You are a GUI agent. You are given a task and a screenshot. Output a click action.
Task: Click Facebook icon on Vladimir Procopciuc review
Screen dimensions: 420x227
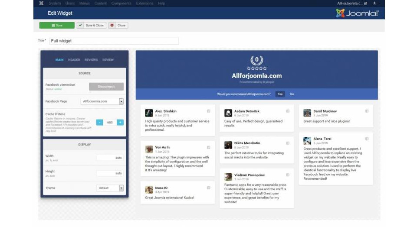pyautogui.click(x=288, y=175)
